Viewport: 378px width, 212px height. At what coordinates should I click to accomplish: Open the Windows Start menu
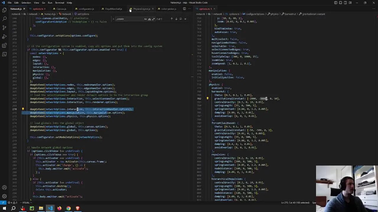(x=4, y=208)
